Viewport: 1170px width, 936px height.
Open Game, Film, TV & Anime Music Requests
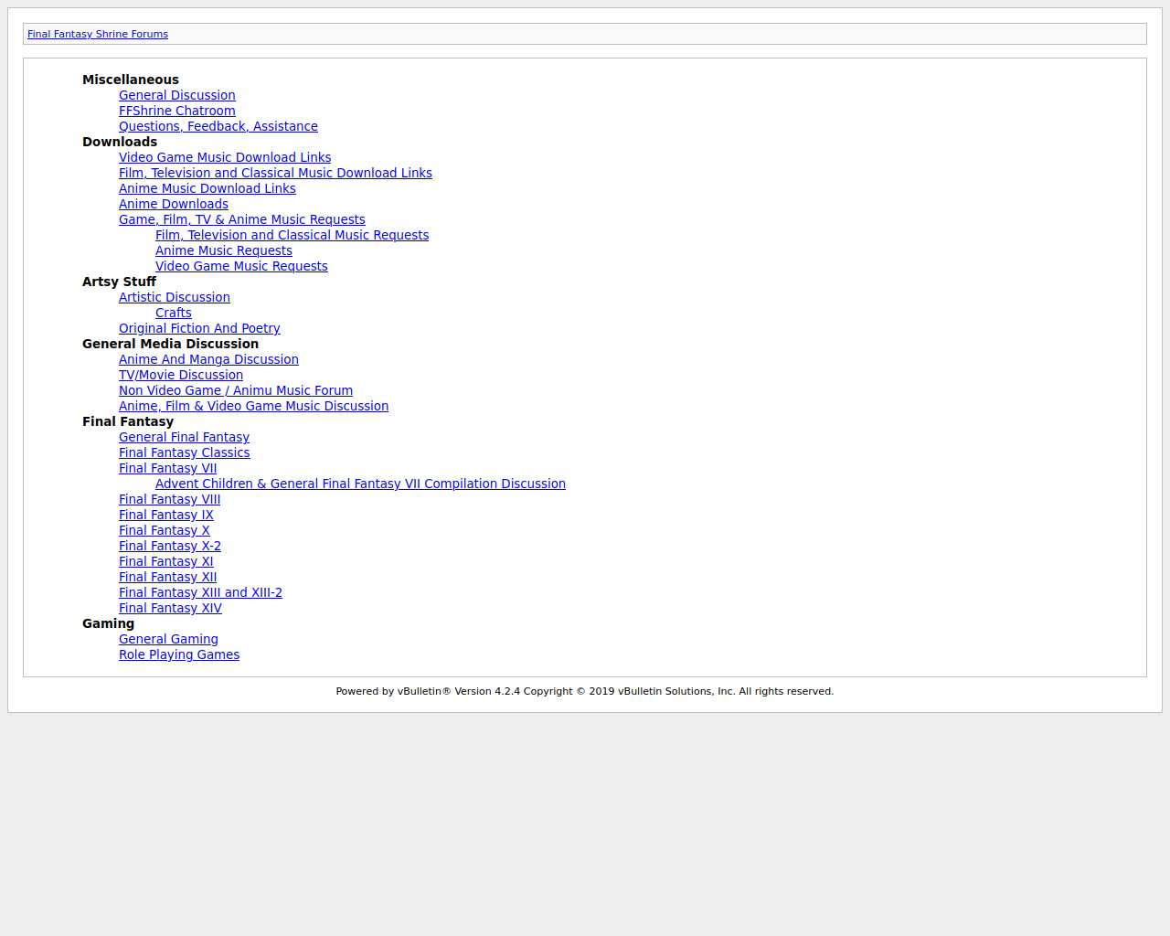242,219
